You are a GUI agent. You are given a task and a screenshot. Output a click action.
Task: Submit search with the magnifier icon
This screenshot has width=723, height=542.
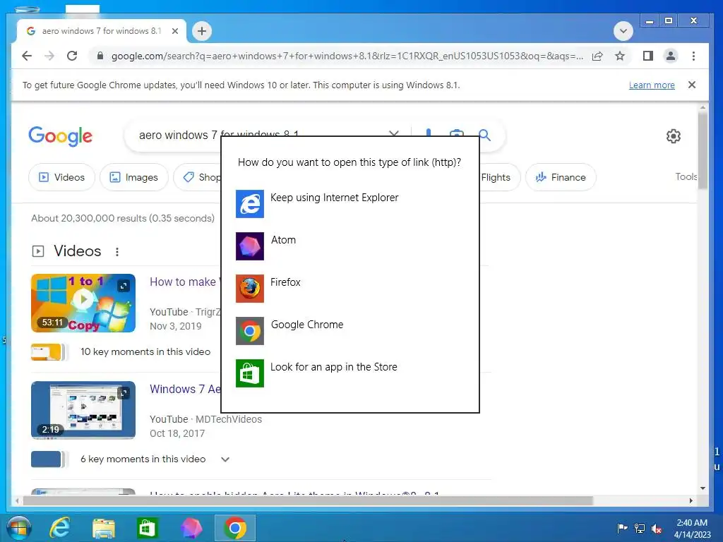(484, 135)
